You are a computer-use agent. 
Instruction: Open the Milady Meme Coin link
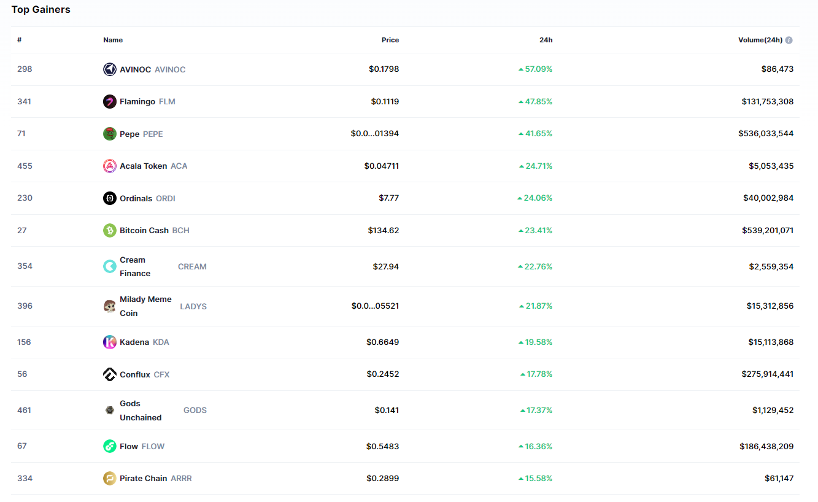click(x=145, y=306)
